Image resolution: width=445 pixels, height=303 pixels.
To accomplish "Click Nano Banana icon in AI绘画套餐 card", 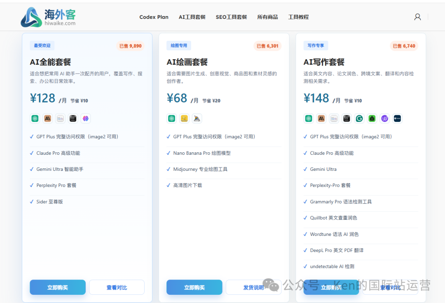I will click(184, 119).
